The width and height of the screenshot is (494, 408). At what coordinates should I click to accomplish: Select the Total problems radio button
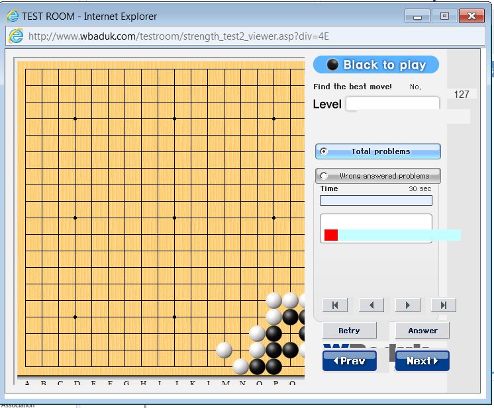coord(324,151)
